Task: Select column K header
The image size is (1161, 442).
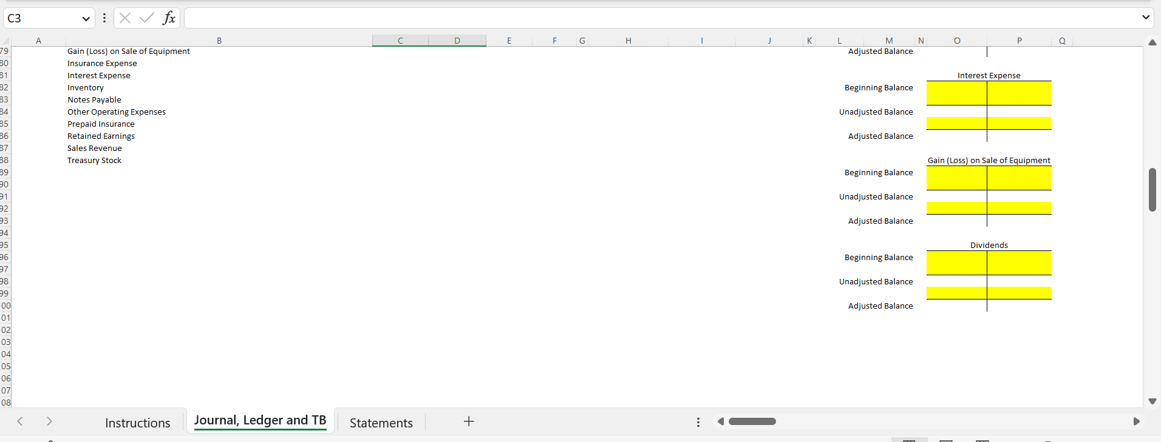Action: tap(809, 41)
